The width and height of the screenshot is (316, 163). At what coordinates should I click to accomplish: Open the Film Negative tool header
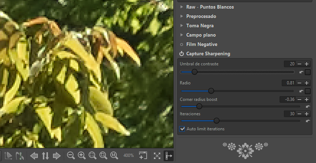(202, 45)
